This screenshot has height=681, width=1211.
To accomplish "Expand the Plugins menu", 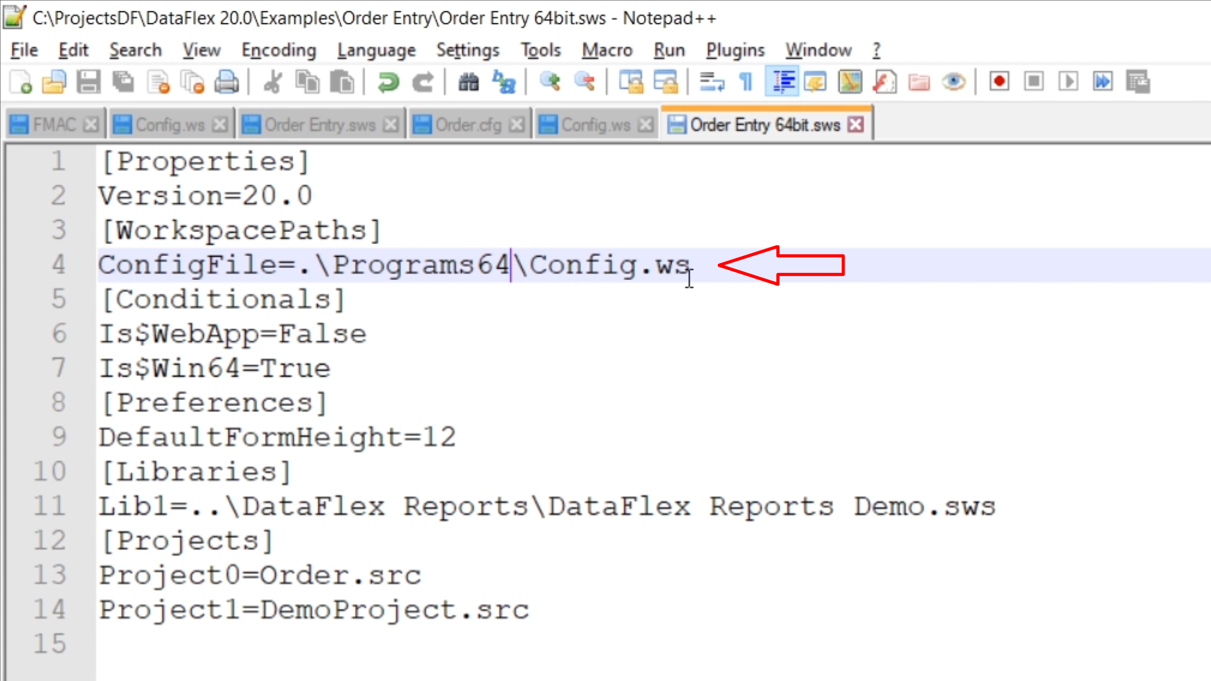I will coord(735,50).
